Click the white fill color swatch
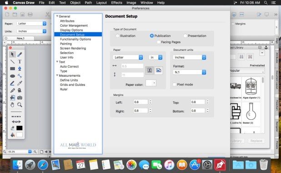 pyautogui.click(x=20, y=135)
